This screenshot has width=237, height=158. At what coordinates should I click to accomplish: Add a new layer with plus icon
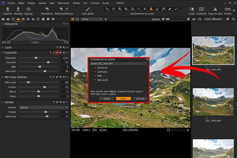point(106,19)
